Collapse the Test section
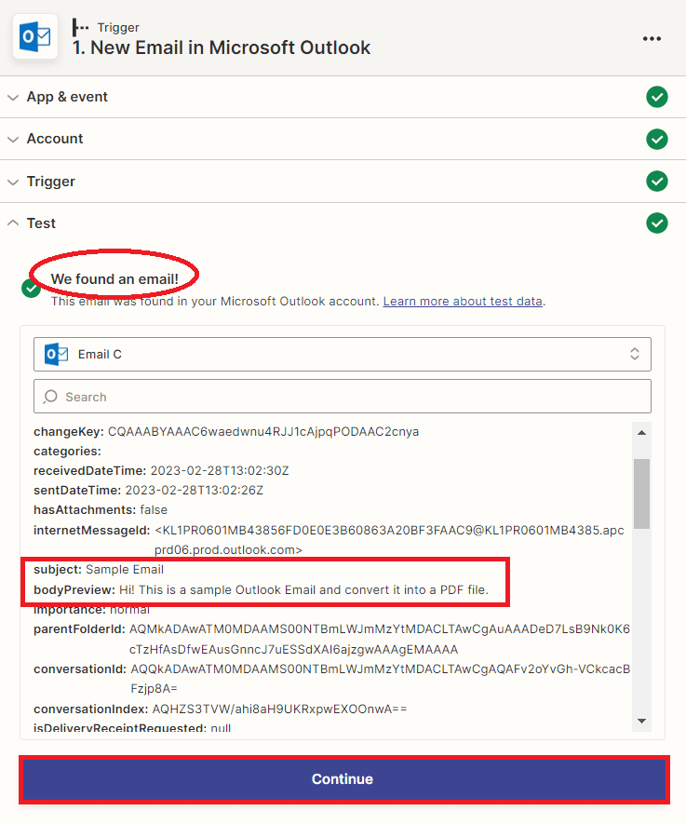This screenshot has height=824, width=686. tap(13, 223)
